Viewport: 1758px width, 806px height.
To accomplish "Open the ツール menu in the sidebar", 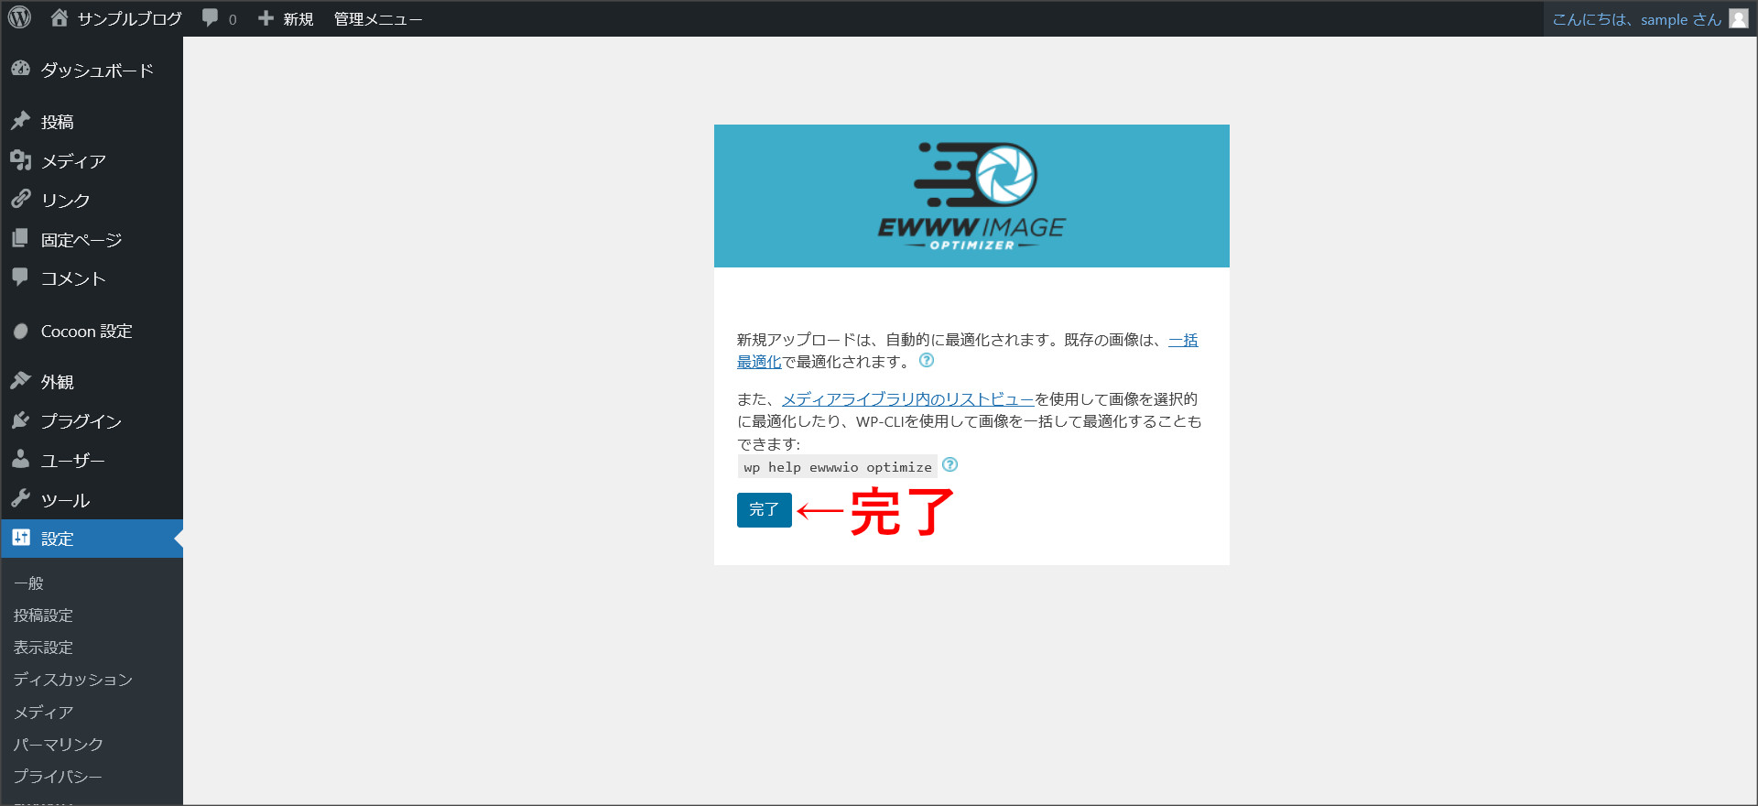I will (x=65, y=500).
